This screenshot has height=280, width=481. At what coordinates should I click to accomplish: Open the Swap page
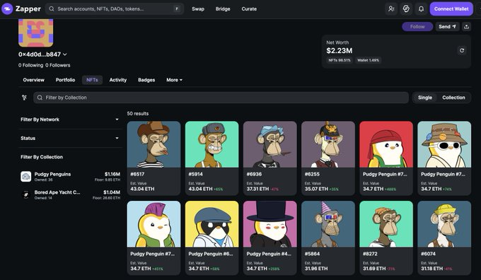pyautogui.click(x=198, y=9)
